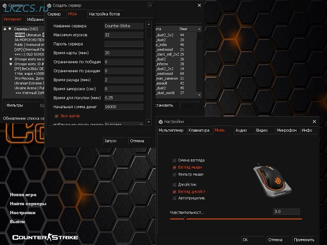The width and height of the screenshot is (327, 245).
Task: Close the Настройки window
Action: tap(314, 121)
